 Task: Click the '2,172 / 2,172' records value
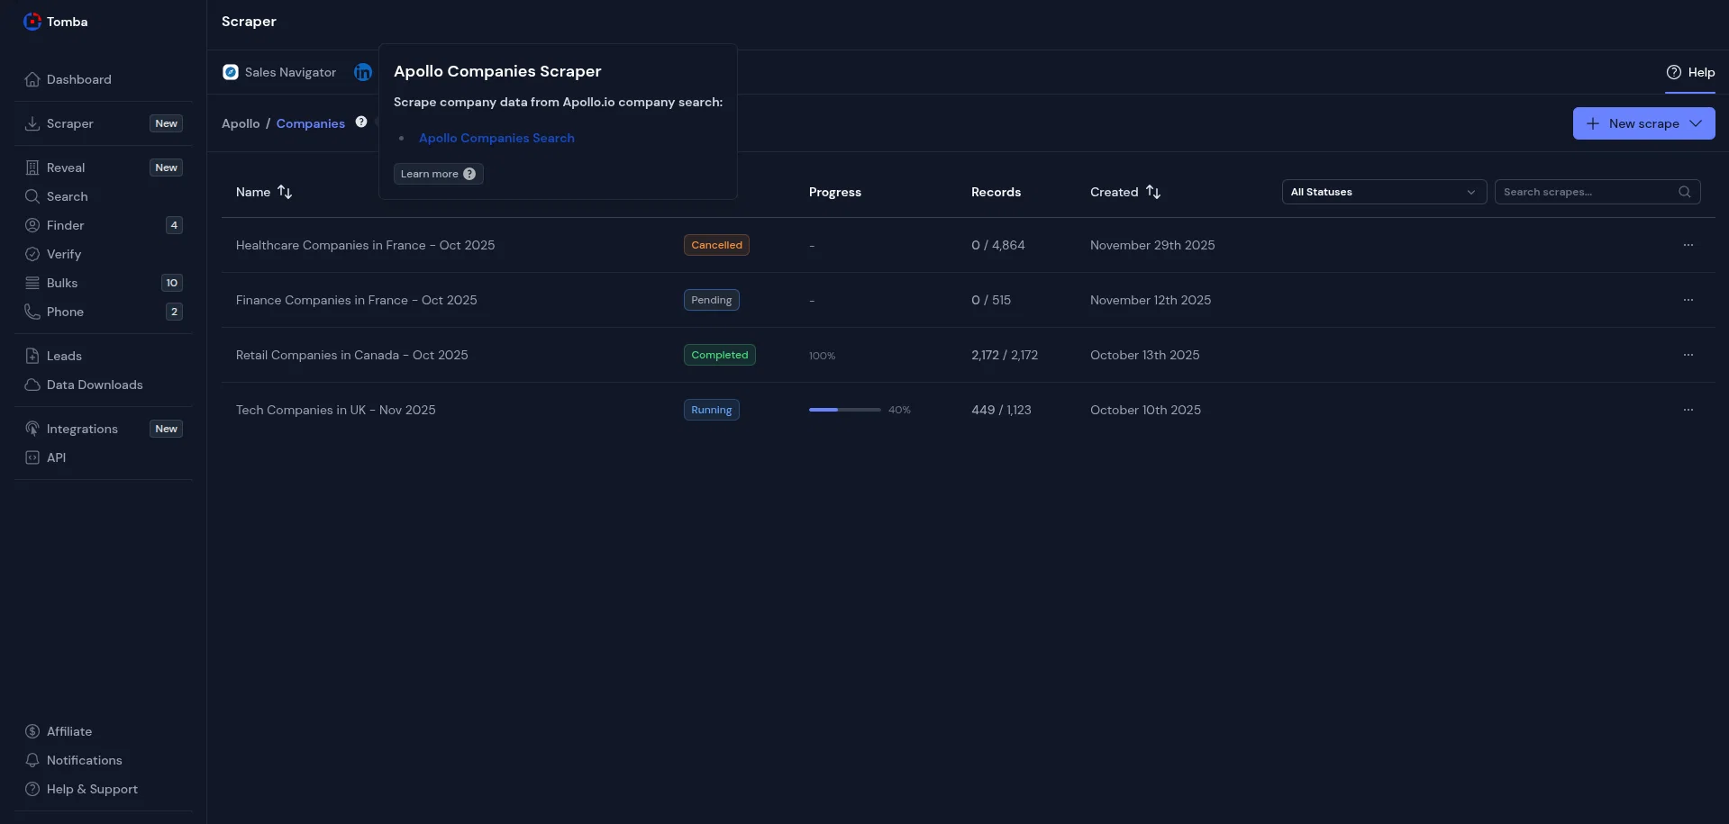coord(1005,355)
